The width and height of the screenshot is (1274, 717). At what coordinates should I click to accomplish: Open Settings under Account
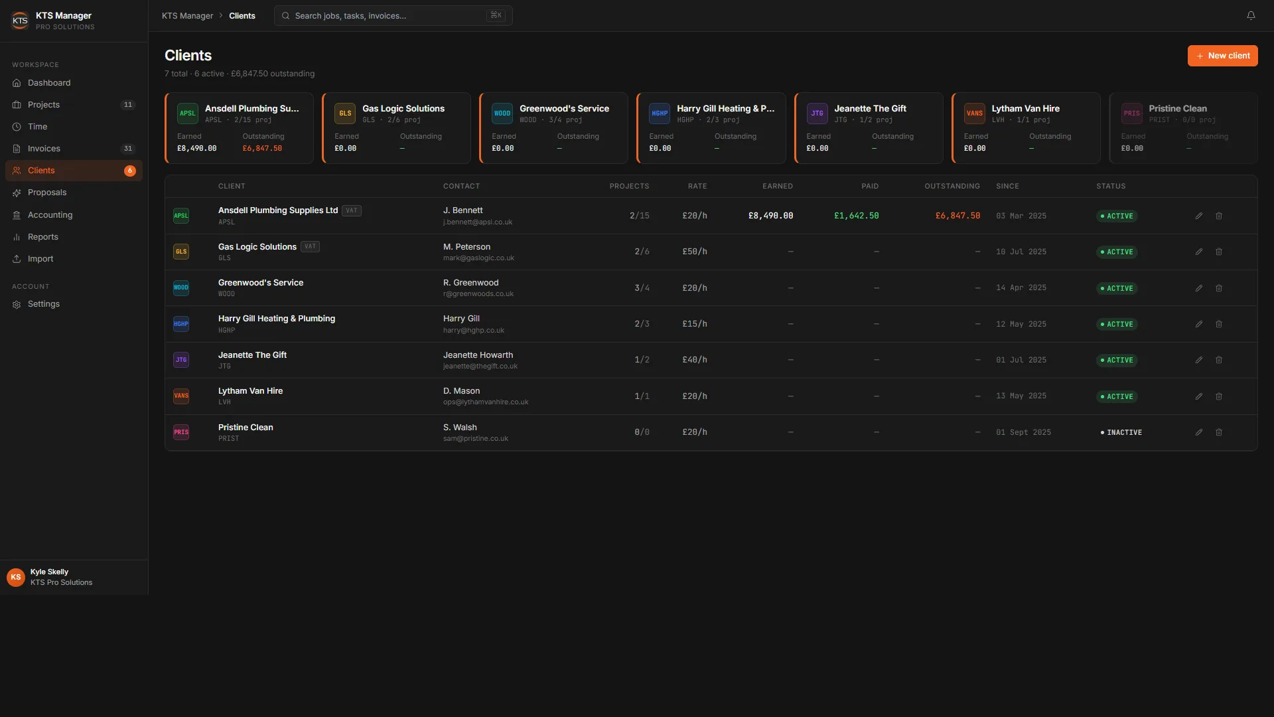point(74,304)
